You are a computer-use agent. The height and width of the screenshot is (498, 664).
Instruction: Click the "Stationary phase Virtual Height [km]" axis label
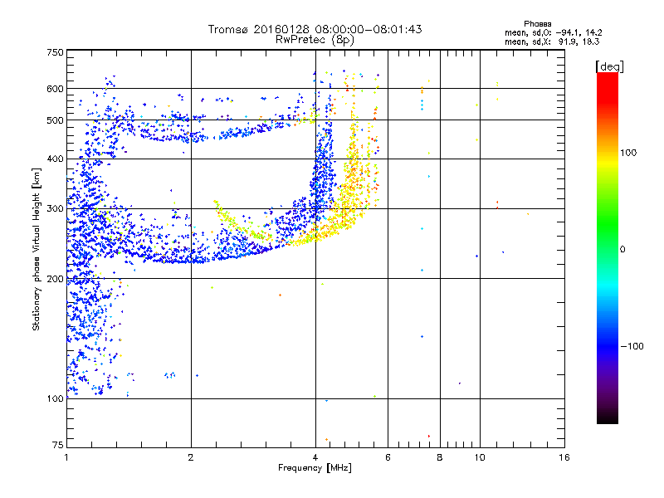[x=37, y=250]
